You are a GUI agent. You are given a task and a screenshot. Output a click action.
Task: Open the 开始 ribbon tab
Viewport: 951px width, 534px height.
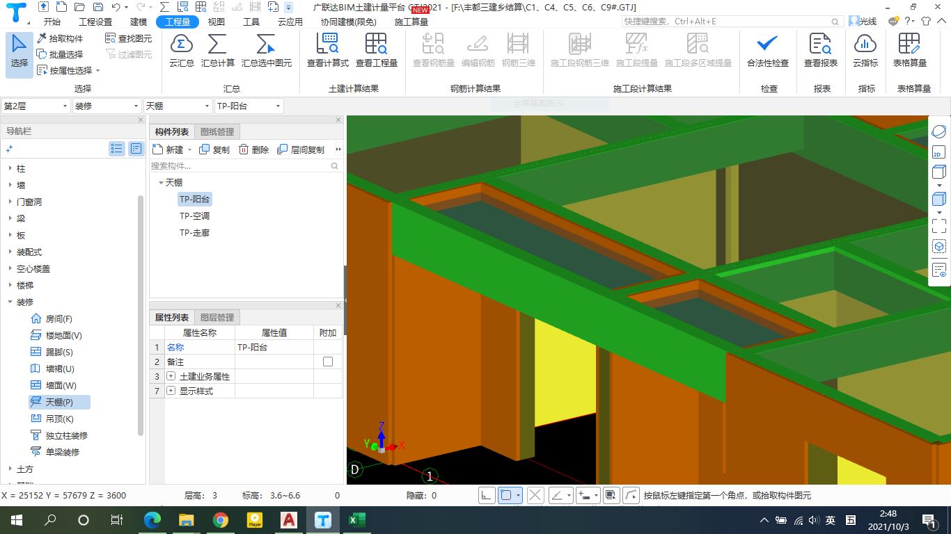point(52,22)
